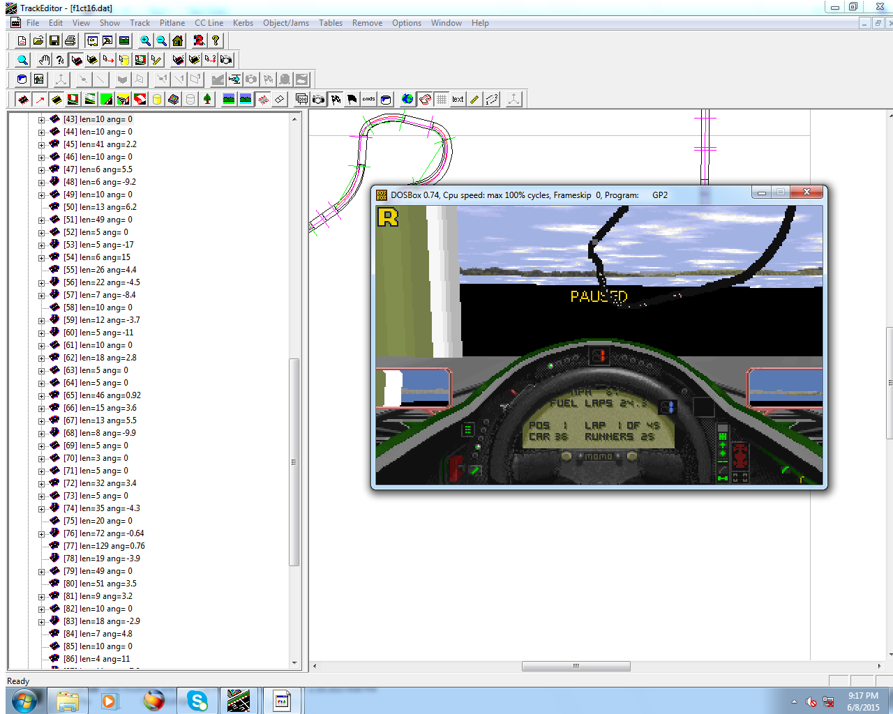Click the green tree scenery icon
893x714 pixels.
click(x=207, y=99)
